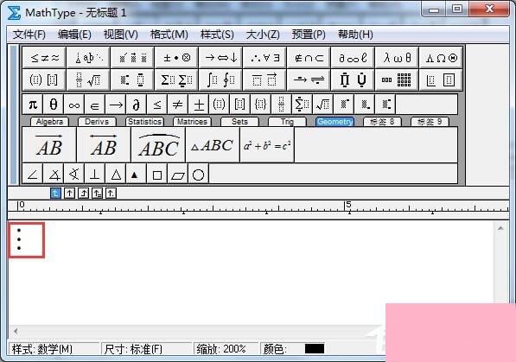Open the 大小(Z) menu
This screenshot has width=516, height=362.
click(x=263, y=35)
